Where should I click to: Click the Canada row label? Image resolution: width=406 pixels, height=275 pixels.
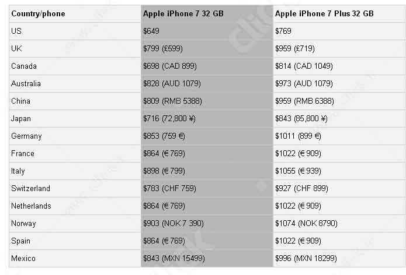coord(23,66)
